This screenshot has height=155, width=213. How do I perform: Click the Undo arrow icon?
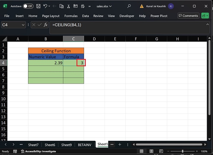click(45, 6)
